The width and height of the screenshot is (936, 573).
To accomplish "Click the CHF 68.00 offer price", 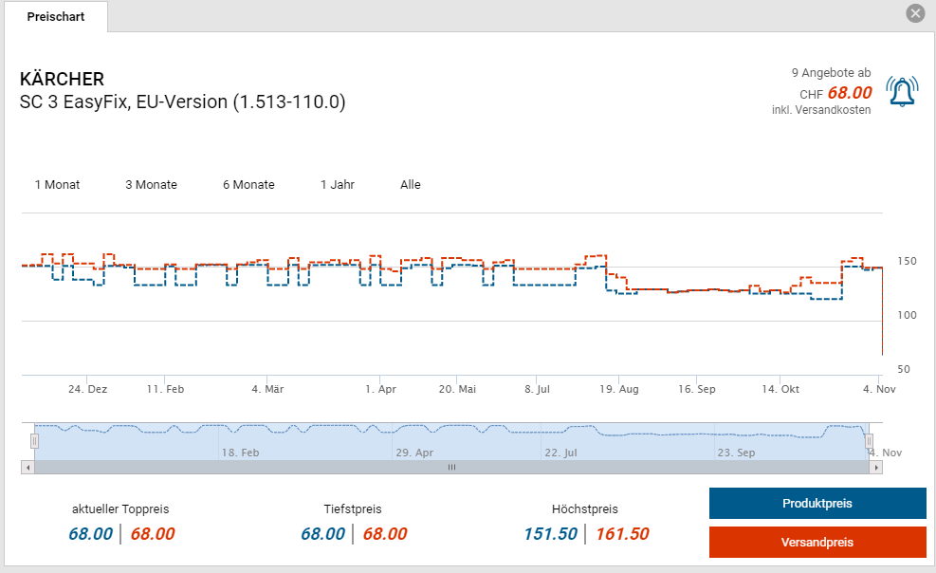I will pyautogui.click(x=849, y=93).
